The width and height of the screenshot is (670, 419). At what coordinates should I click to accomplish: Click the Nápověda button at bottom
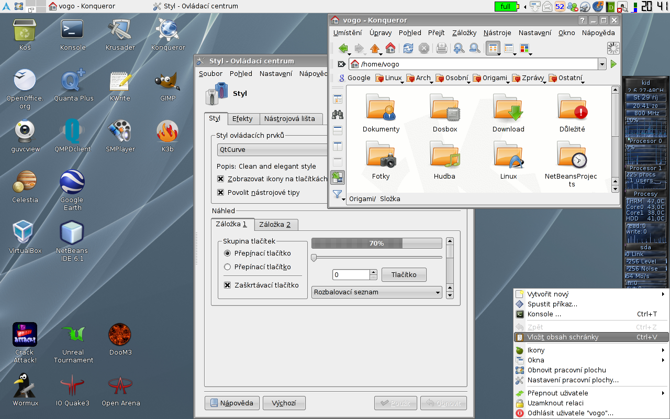[x=232, y=403]
